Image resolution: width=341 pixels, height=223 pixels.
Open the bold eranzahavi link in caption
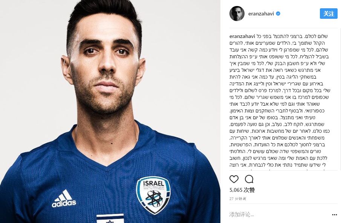[x=242, y=36]
